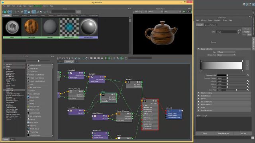Select Use Background in Create list
The width and height of the screenshot is (255, 143).
pyautogui.click(x=35, y=116)
